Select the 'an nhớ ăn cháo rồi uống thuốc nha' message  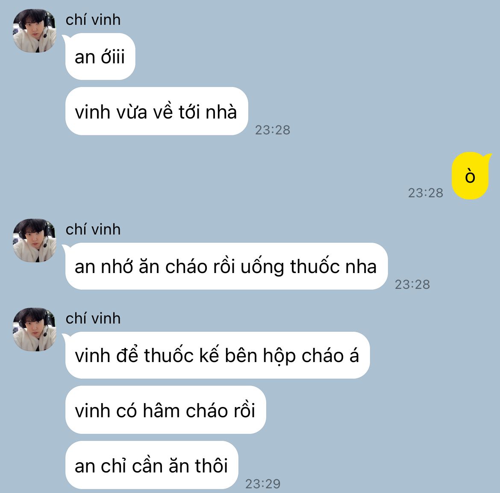pyautogui.click(x=226, y=266)
